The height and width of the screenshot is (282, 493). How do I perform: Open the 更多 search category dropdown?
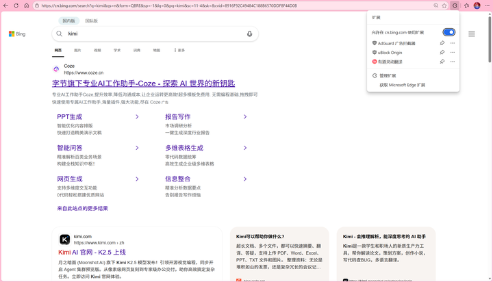(179, 50)
